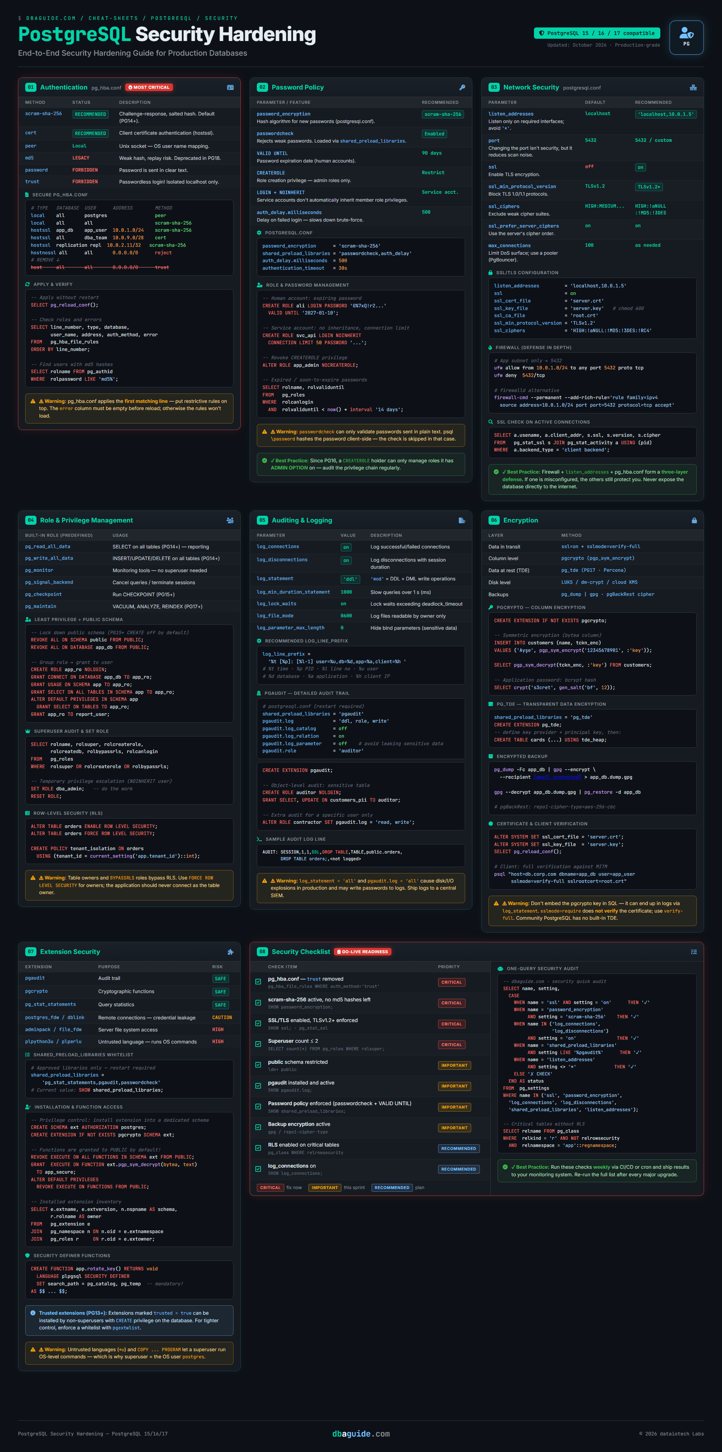Click the MOST CRITICAL badge on Authentication

tap(149, 87)
